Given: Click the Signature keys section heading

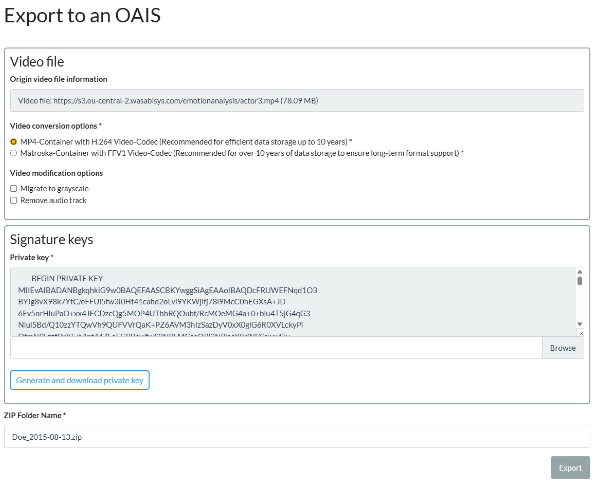Looking at the screenshot, I should point(52,239).
